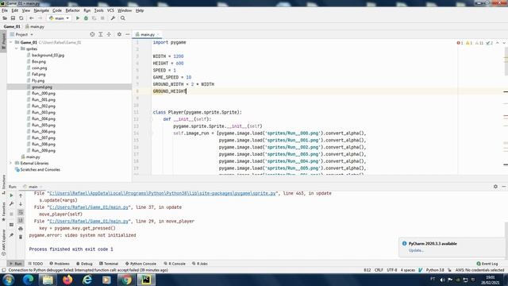The width and height of the screenshot is (508, 286).
Task: Navigate back with the left arrow icon
Action: 32,18
